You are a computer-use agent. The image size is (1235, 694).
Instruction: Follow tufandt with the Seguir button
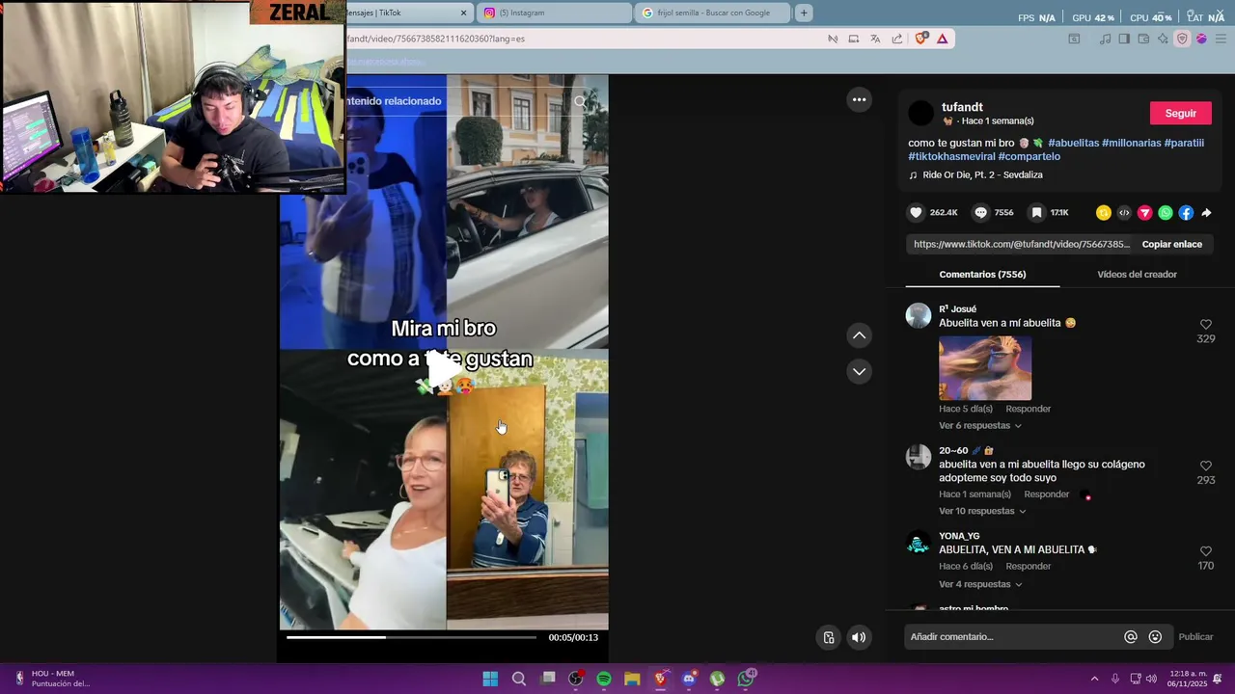pyautogui.click(x=1180, y=113)
